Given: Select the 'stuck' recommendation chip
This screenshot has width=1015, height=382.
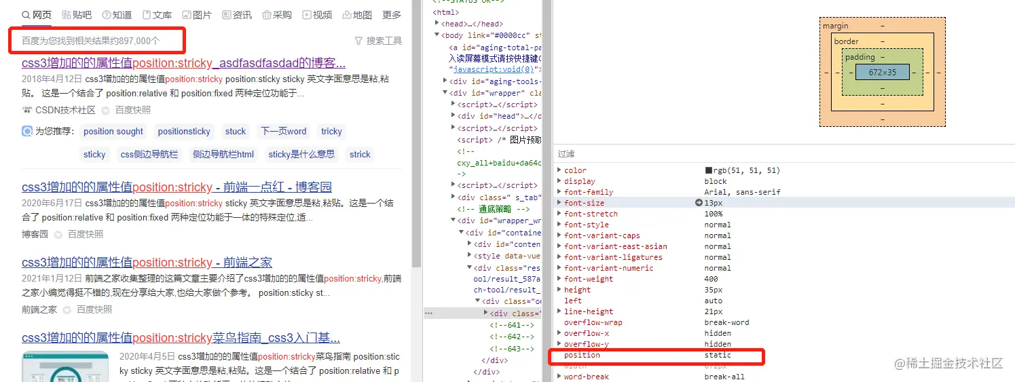Looking at the screenshot, I should (236, 132).
